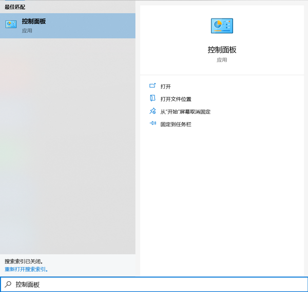The width and height of the screenshot is (308, 292).
Task: Click the pin to taskbar icon
Action: [x=152, y=123]
